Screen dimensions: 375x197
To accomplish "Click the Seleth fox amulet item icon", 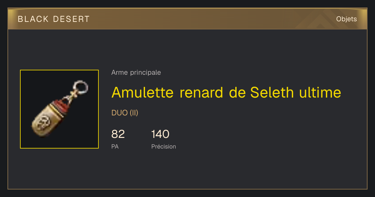I will [x=59, y=109].
